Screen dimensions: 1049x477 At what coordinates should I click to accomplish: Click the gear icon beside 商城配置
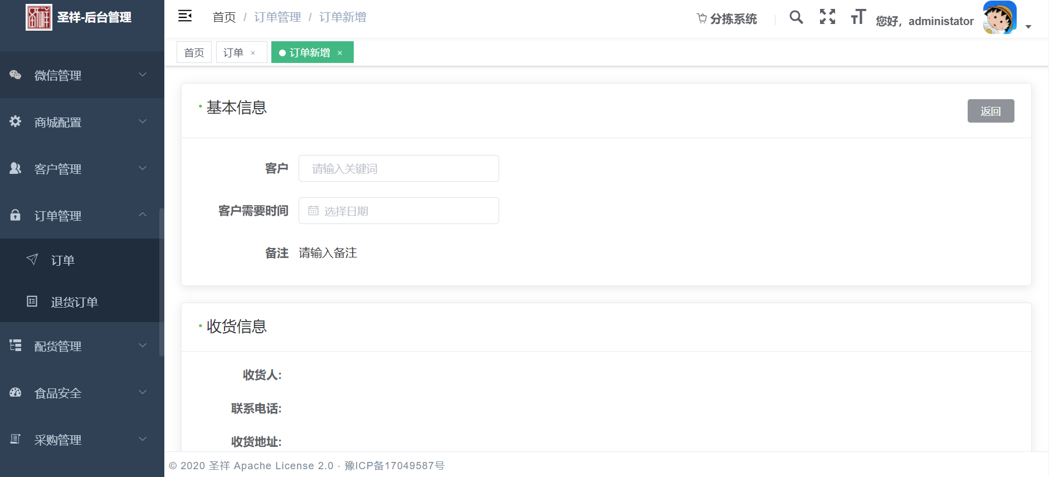pos(16,121)
